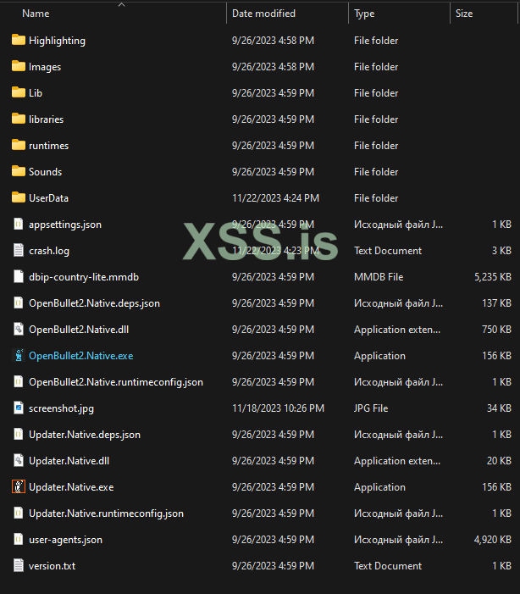Select the Highlighting folder name
Image resolution: width=520 pixels, height=594 pixels.
[58, 41]
